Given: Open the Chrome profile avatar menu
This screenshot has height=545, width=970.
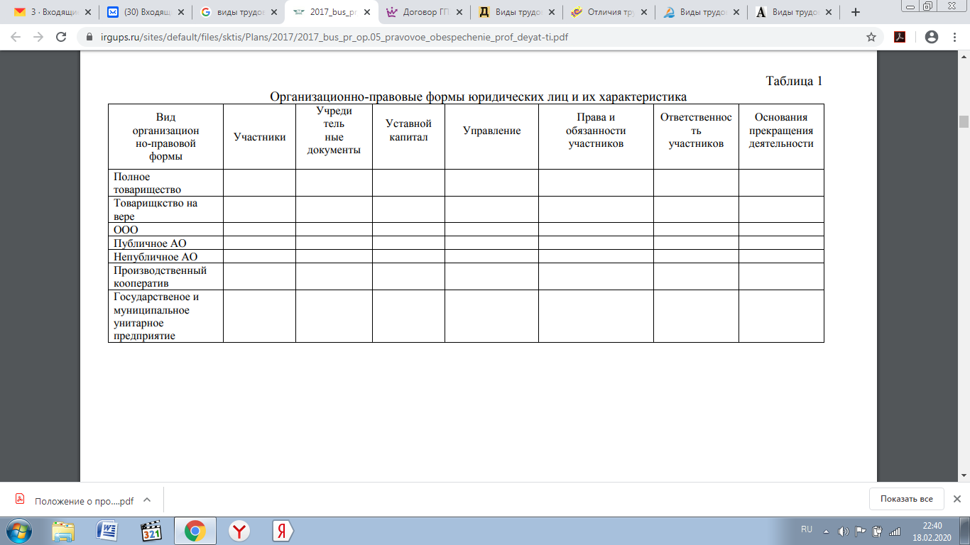Looking at the screenshot, I should tap(932, 37).
